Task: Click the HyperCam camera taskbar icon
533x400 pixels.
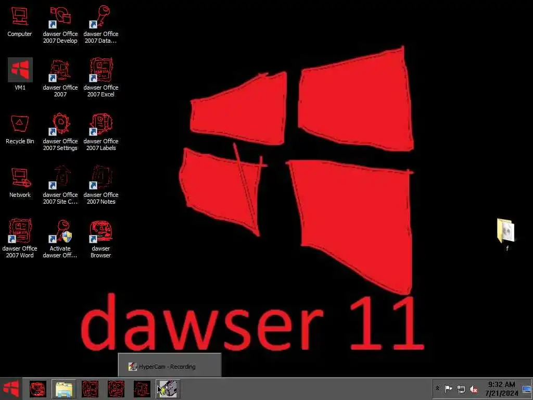Action: (x=168, y=389)
